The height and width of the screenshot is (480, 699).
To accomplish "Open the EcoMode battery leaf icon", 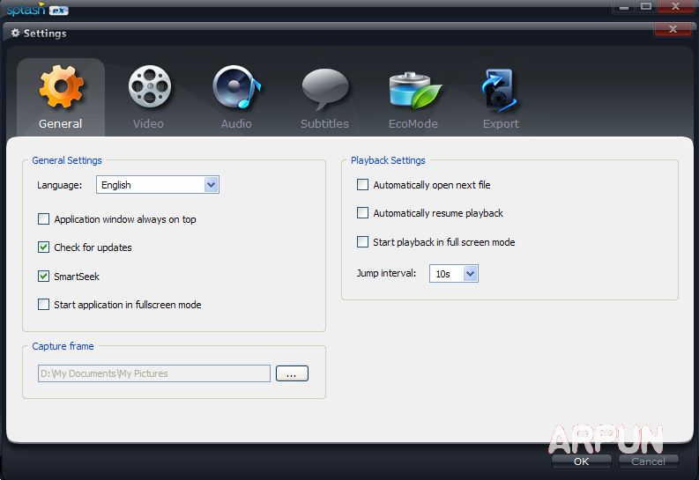I will coord(413,88).
